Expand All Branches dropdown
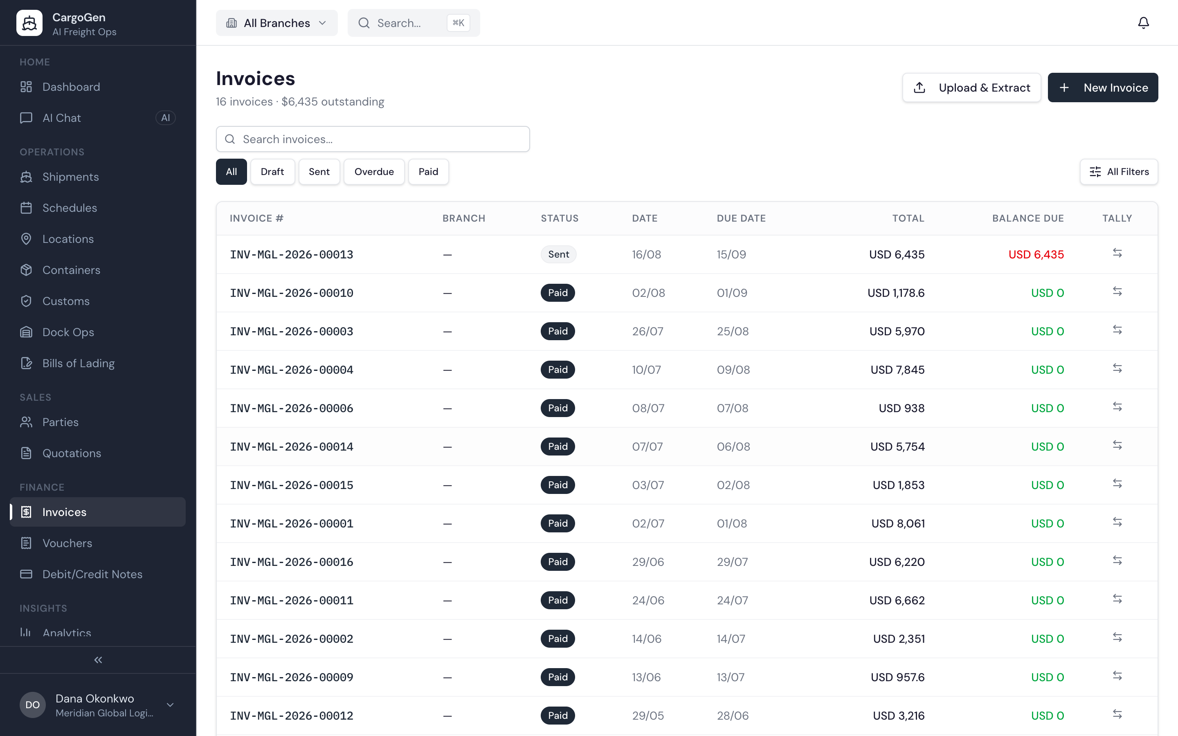The width and height of the screenshot is (1178, 736). (x=277, y=23)
